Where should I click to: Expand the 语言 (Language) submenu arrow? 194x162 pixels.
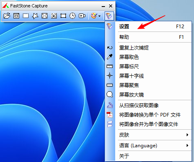(x=187, y=146)
